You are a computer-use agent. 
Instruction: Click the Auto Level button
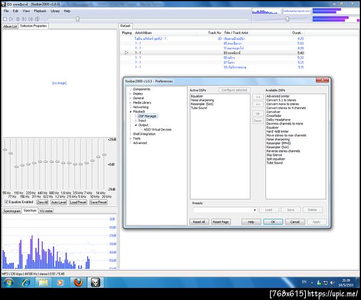[x=59, y=202]
